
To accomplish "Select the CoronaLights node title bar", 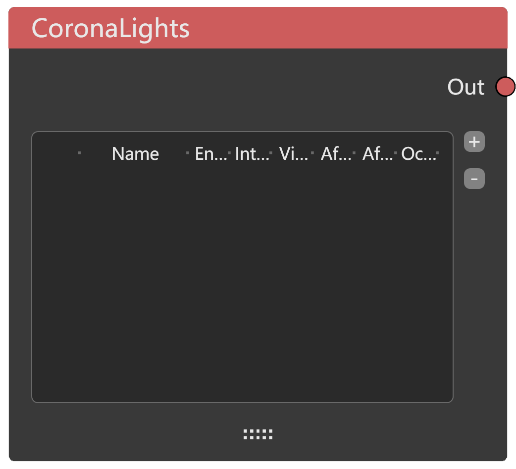I will pyautogui.click(x=258, y=29).
